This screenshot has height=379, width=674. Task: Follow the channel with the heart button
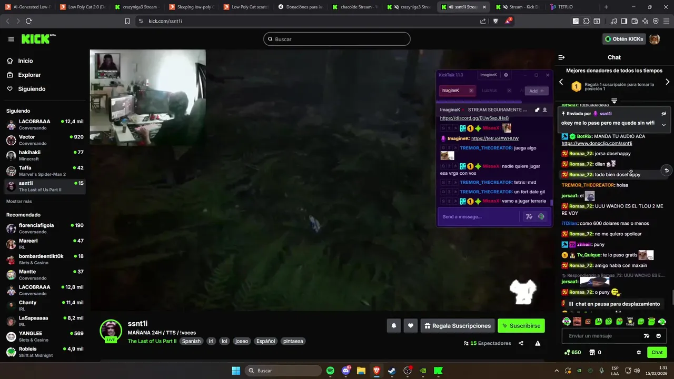pyautogui.click(x=411, y=326)
